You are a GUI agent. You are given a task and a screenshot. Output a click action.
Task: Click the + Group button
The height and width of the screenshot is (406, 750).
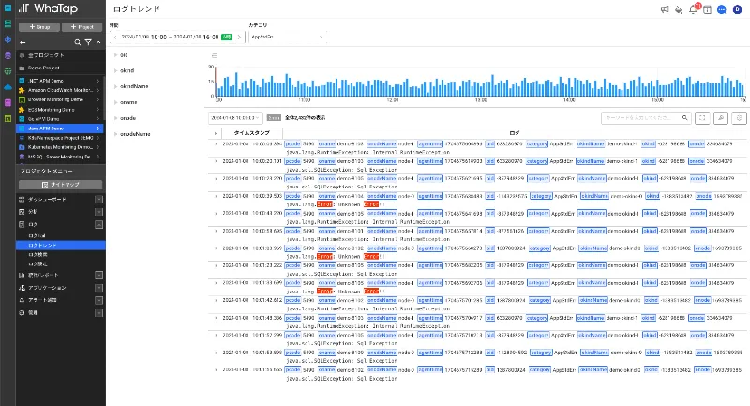coord(39,27)
